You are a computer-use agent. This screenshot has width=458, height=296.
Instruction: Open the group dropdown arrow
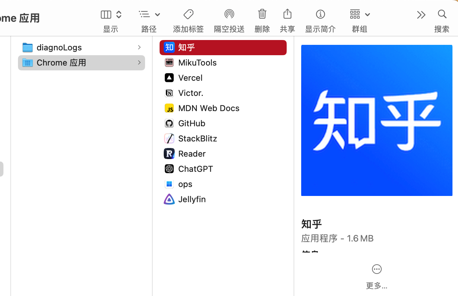[x=368, y=14]
